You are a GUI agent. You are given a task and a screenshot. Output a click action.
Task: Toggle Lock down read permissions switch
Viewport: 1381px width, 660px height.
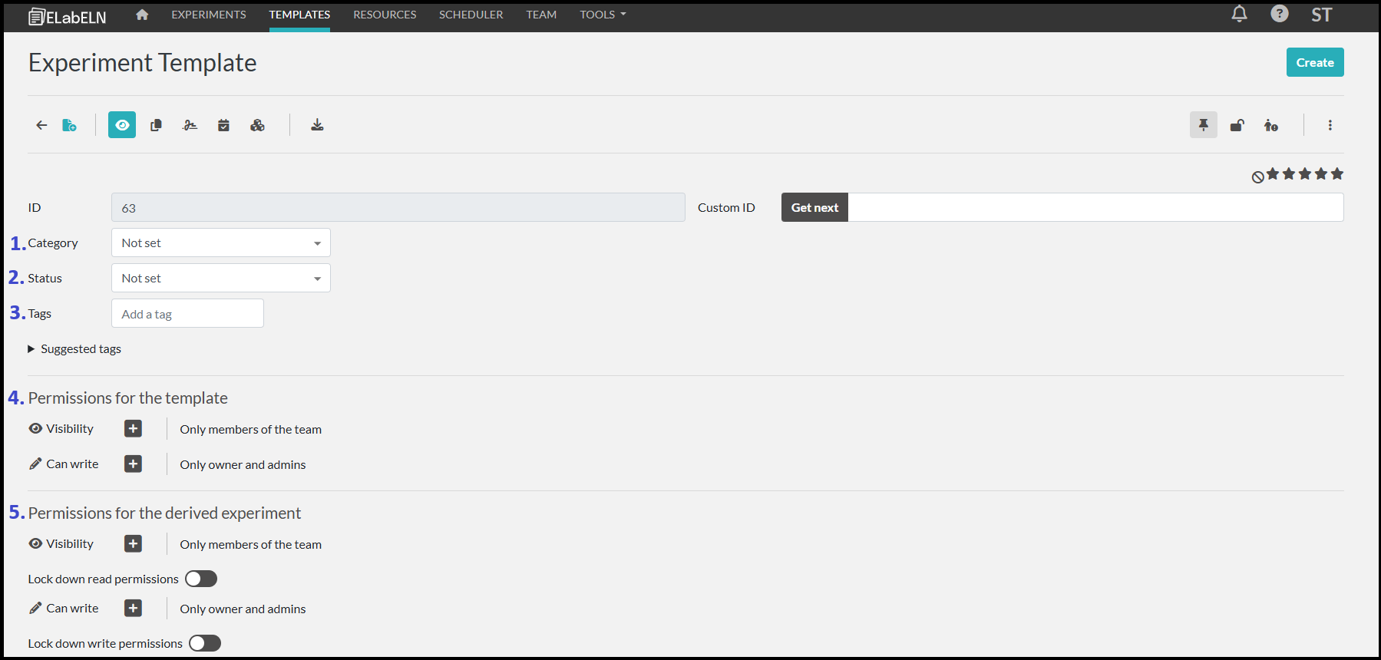tap(201, 579)
